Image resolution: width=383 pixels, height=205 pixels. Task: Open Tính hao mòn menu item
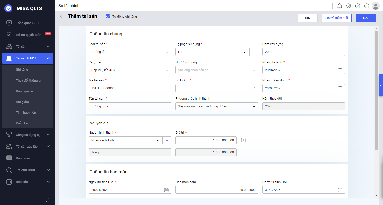tap(26, 113)
